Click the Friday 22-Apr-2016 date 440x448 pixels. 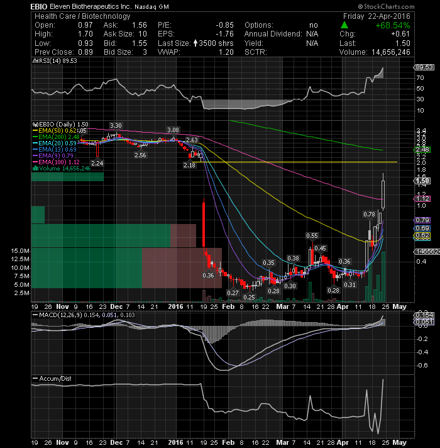coord(377,16)
